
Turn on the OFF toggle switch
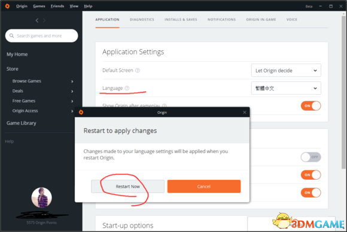tap(311, 157)
